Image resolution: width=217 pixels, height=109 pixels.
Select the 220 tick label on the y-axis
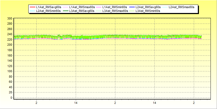(x=10, y=39)
